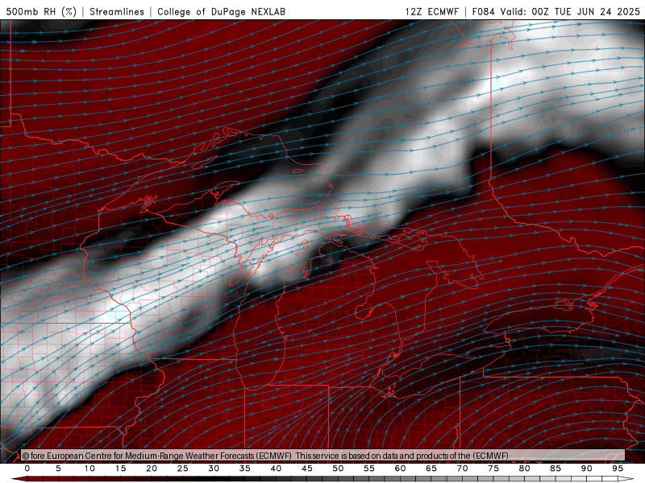Click the '500mb RH (%)' title text

[x=41, y=11]
